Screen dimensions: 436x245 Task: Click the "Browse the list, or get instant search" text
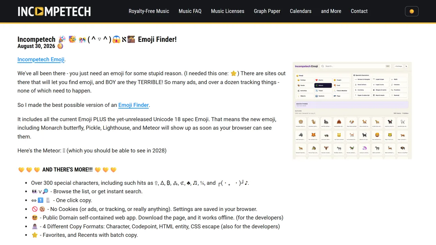(98, 192)
